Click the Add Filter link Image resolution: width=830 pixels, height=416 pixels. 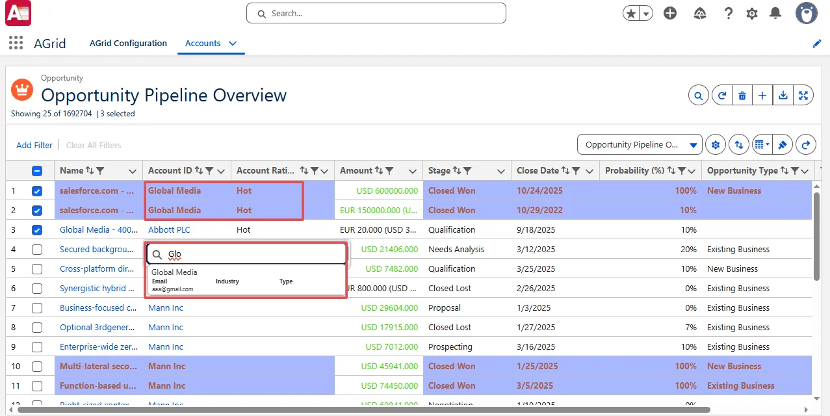coord(34,146)
